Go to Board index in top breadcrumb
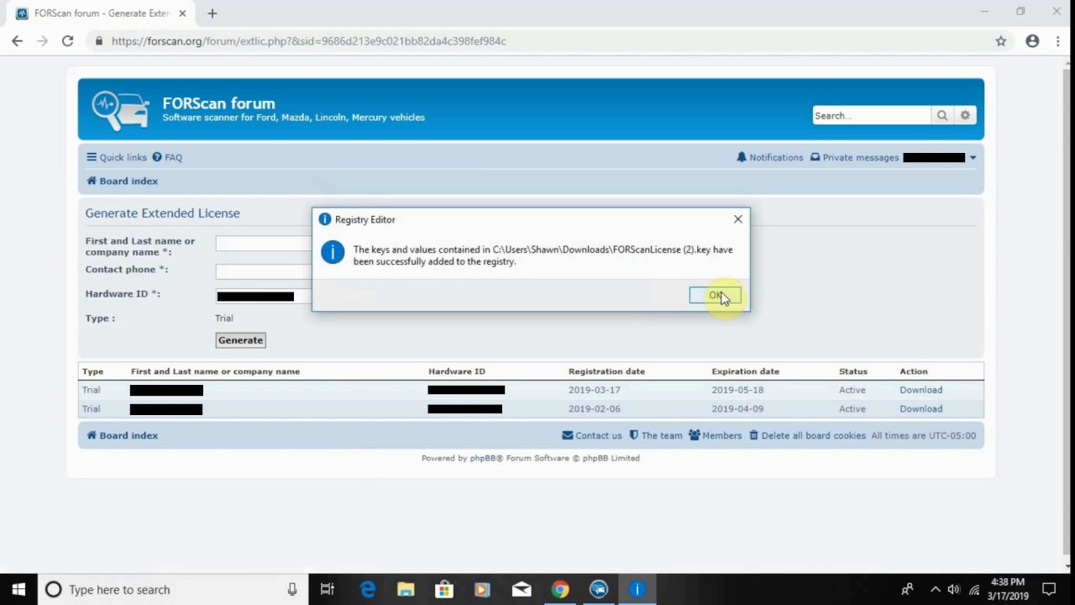The width and height of the screenshot is (1075, 605). [123, 181]
